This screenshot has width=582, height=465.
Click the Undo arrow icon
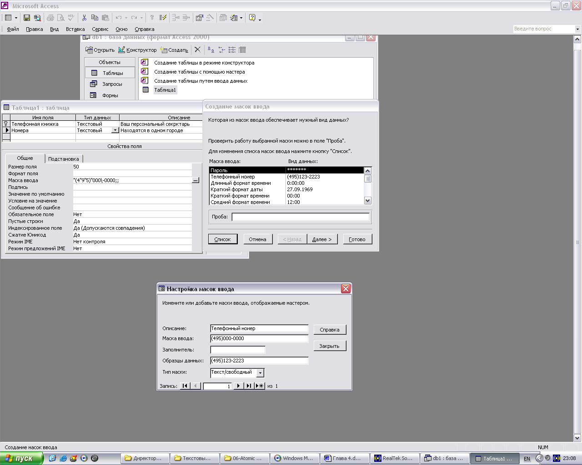[x=119, y=18]
